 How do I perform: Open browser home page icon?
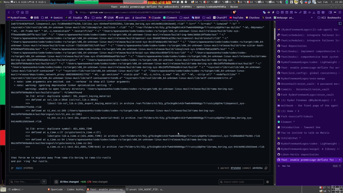(x=22, y=12)
